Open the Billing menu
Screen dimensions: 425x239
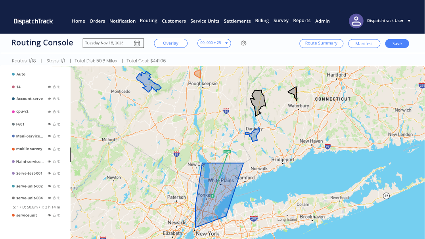[x=262, y=21]
